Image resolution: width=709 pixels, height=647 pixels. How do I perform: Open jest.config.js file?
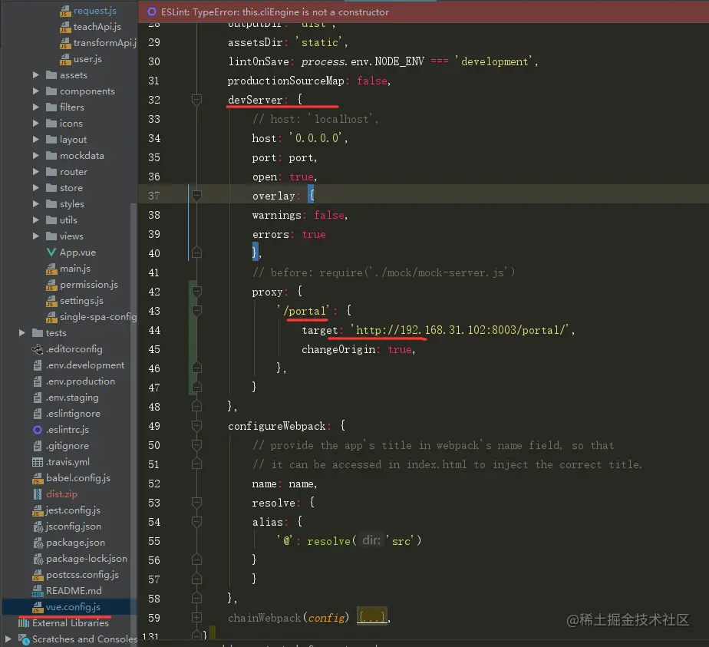click(x=73, y=510)
